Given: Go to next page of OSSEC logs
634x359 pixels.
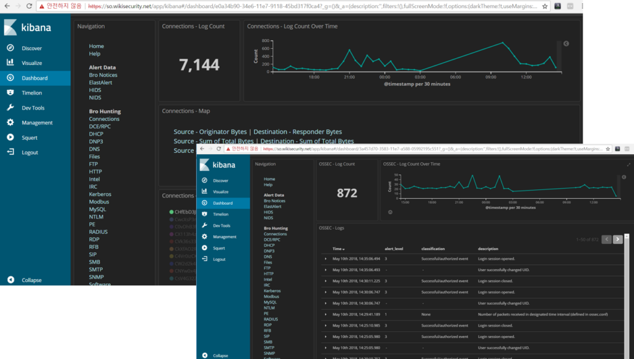Looking at the screenshot, I should pos(617,240).
